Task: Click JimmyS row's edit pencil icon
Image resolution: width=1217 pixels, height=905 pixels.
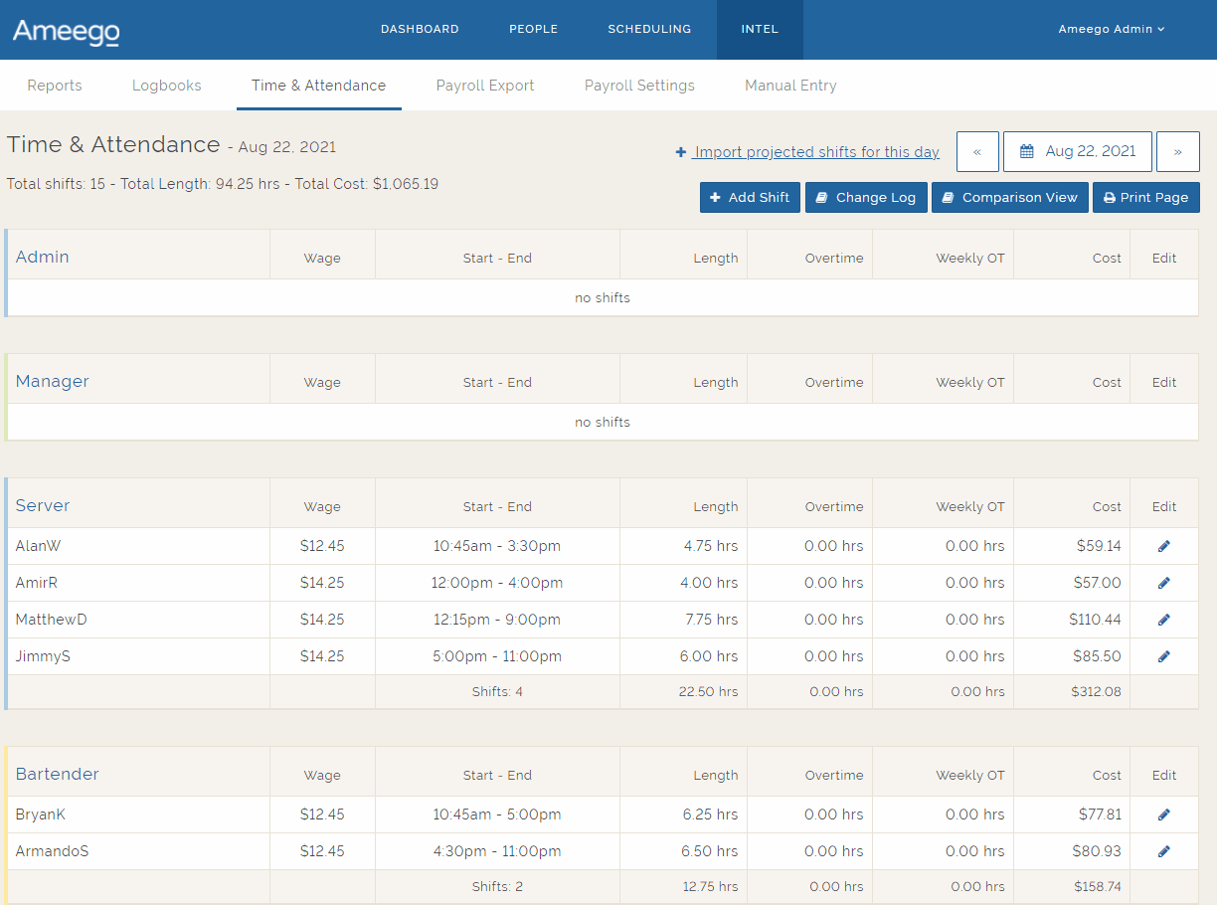Action: coord(1163,656)
